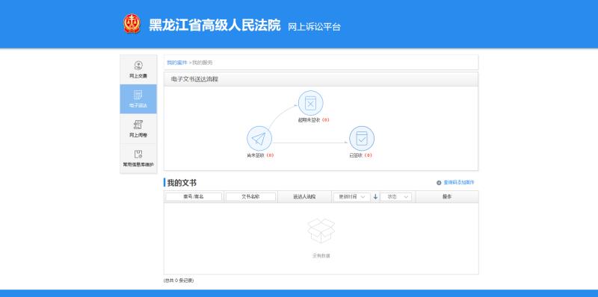Click the 没有数据 empty-state text
The image size is (598, 297).
click(321, 256)
